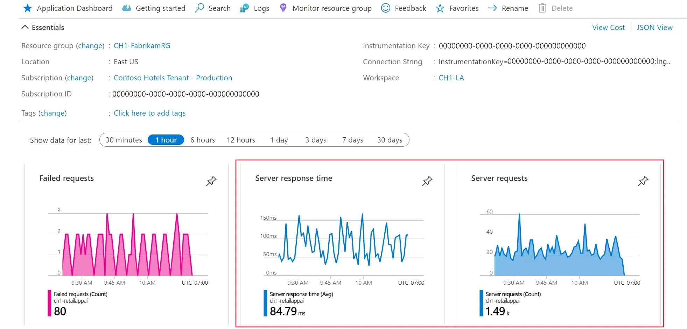Add this resource to Favorites
The image size is (687, 329).
coord(457,8)
